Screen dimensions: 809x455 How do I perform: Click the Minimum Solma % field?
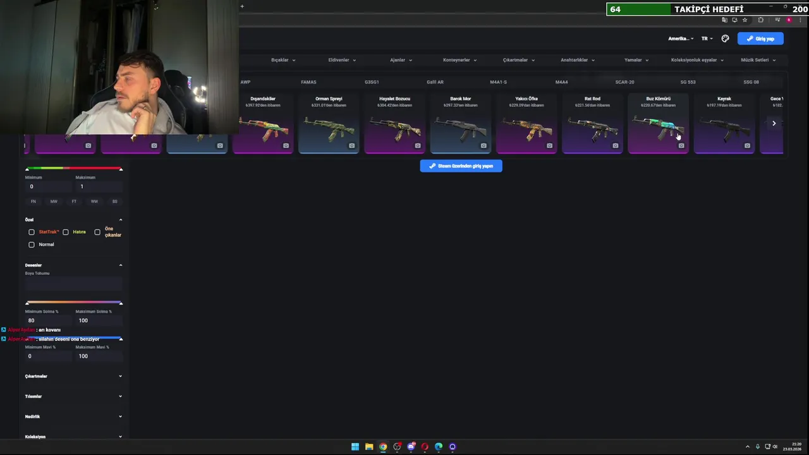click(x=48, y=320)
